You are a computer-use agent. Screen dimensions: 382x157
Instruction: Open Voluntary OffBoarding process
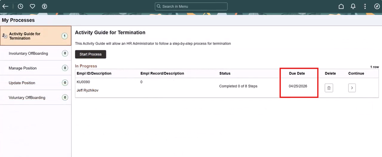click(x=35, y=97)
